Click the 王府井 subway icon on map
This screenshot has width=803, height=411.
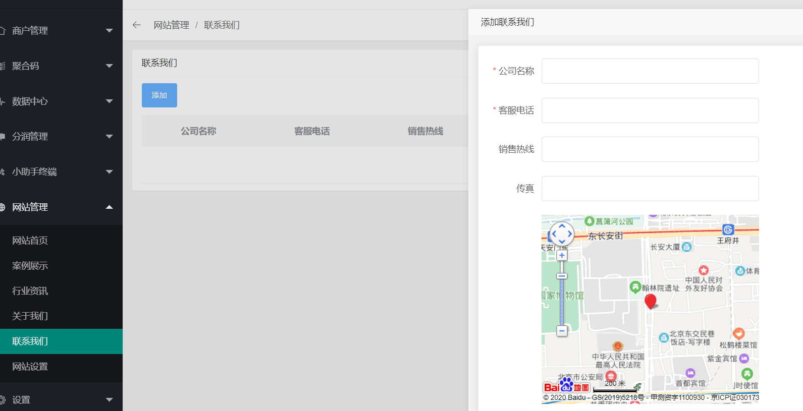click(728, 229)
